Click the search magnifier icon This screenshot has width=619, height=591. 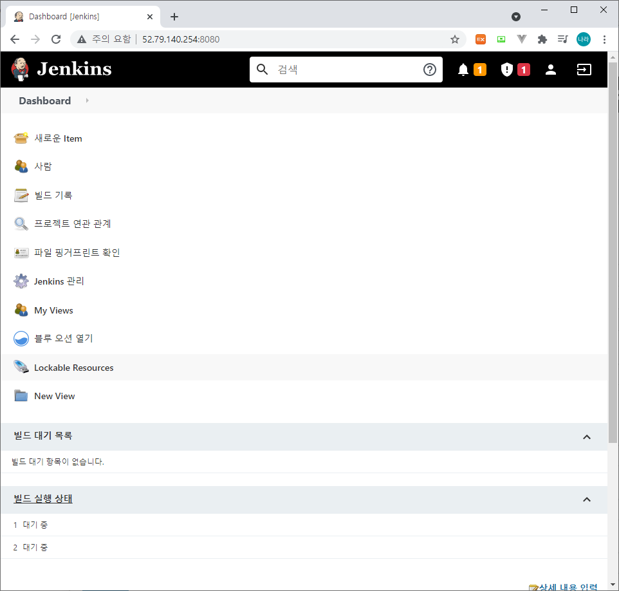point(262,70)
